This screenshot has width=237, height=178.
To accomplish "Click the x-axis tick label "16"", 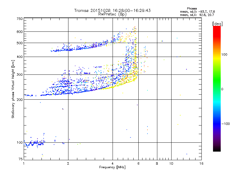I will [201, 163].
